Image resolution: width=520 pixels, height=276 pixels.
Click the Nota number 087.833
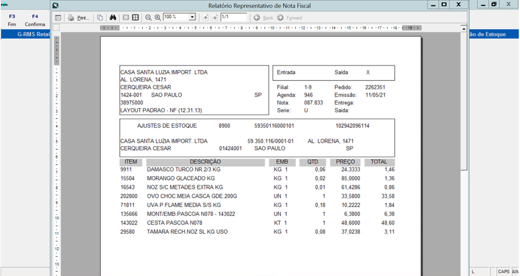point(314,103)
